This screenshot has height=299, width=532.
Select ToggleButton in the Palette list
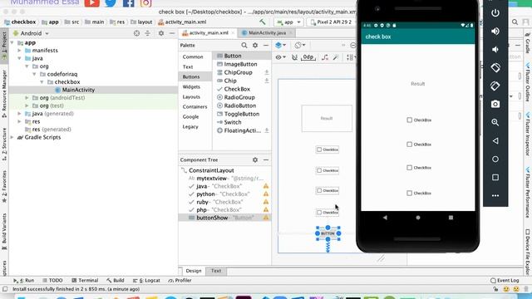pos(242,114)
